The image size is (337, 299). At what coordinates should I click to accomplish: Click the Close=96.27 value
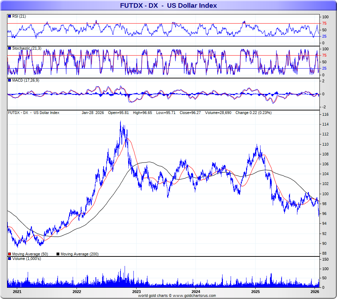click(190, 113)
